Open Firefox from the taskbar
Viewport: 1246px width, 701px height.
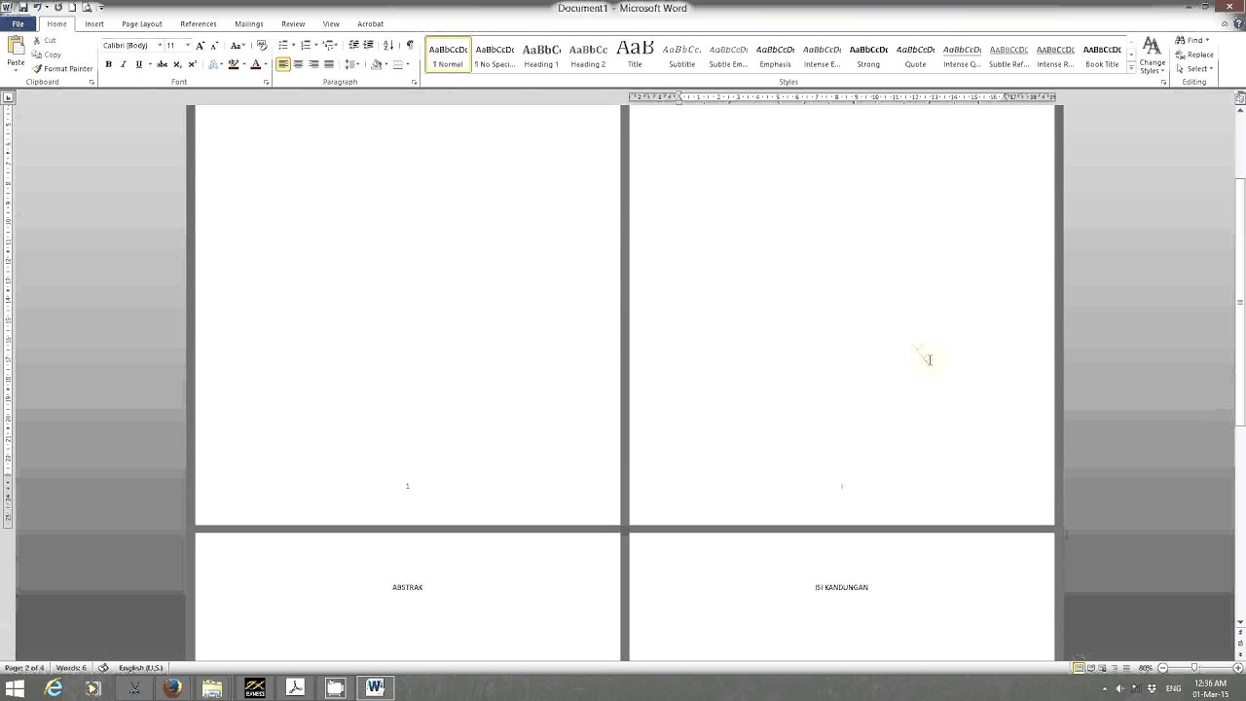point(172,688)
